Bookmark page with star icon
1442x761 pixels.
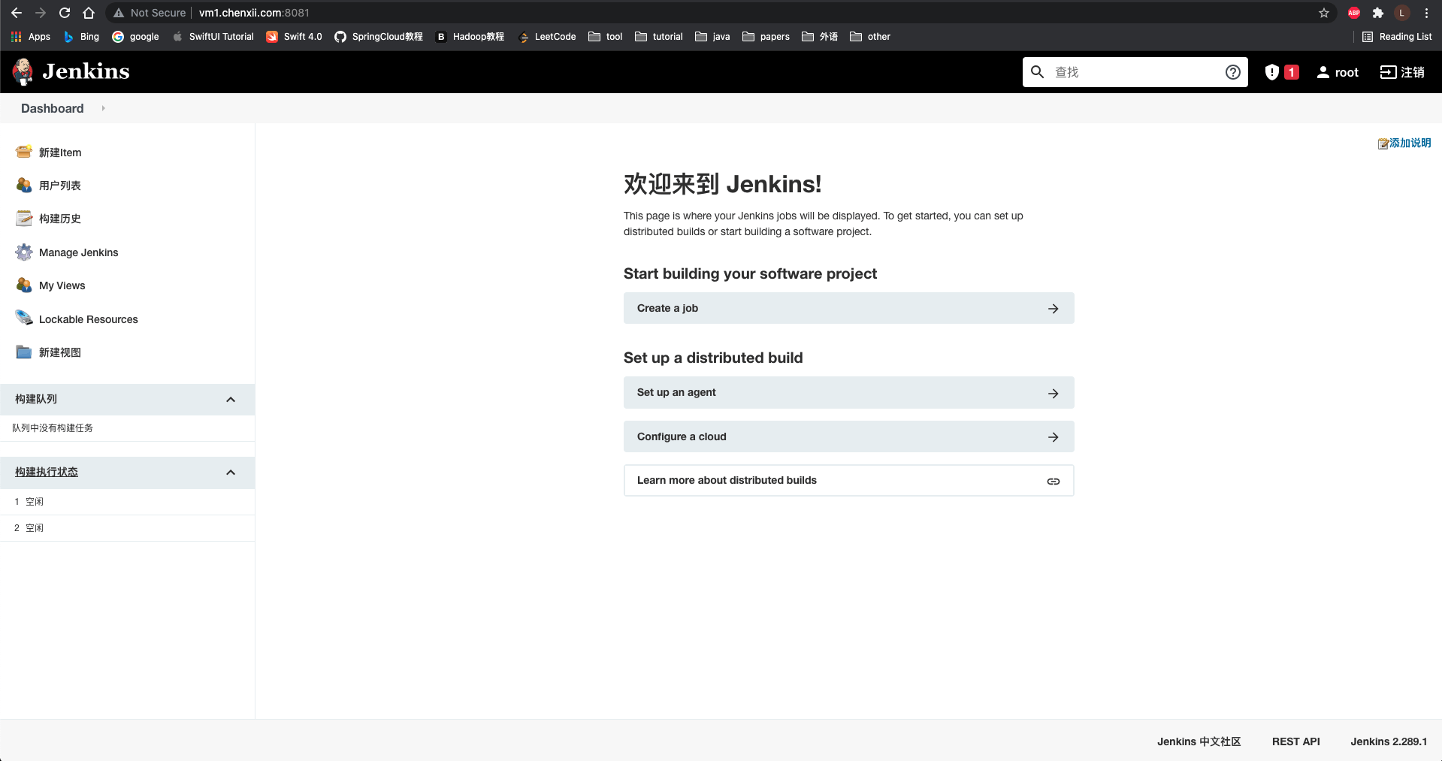pyautogui.click(x=1324, y=13)
